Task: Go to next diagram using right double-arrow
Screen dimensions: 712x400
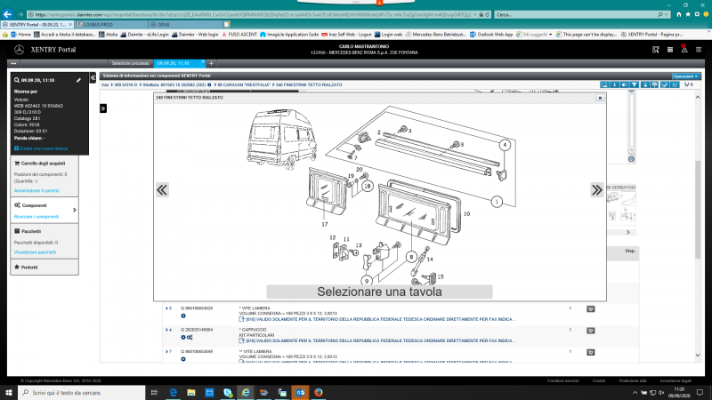Action: [x=596, y=189]
